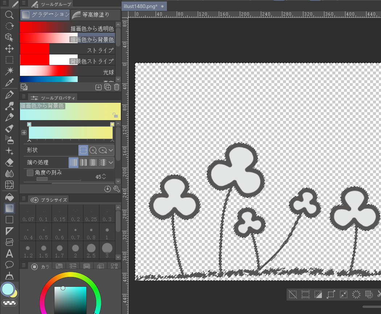Screen dimensions: 381x314
Task: Select straight line gradient shape
Action: (83, 150)
